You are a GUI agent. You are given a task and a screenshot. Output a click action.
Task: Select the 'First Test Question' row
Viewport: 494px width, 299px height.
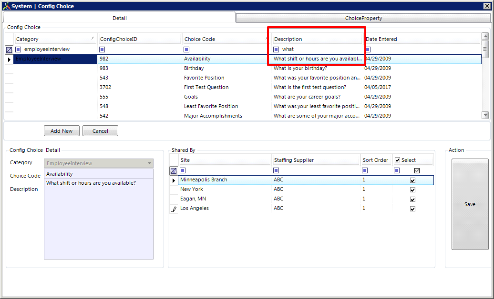click(247, 87)
